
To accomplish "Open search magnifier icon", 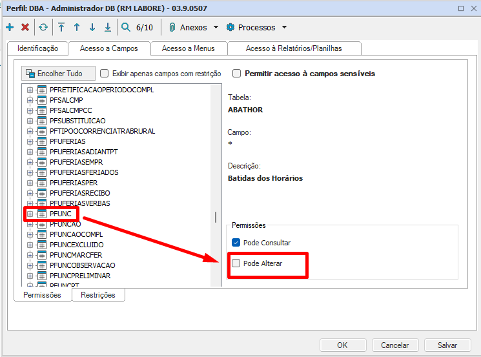I will tap(126, 27).
